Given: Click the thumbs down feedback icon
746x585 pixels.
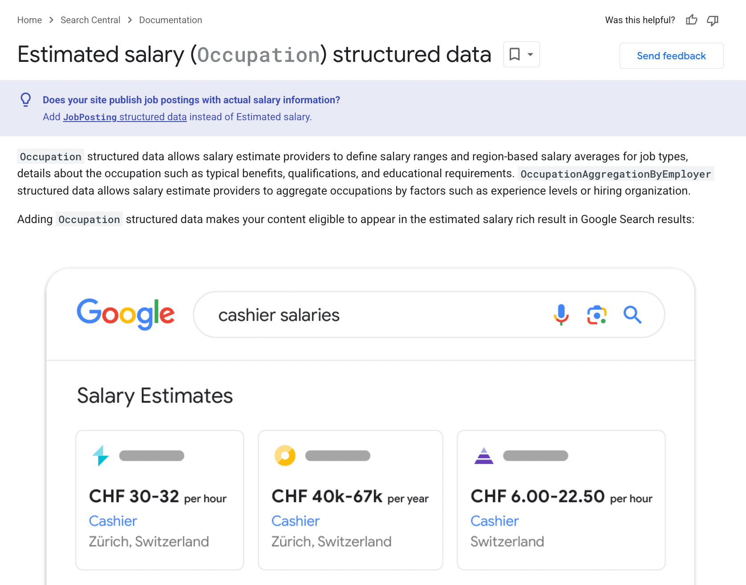Looking at the screenshot, I should (712, 20).
